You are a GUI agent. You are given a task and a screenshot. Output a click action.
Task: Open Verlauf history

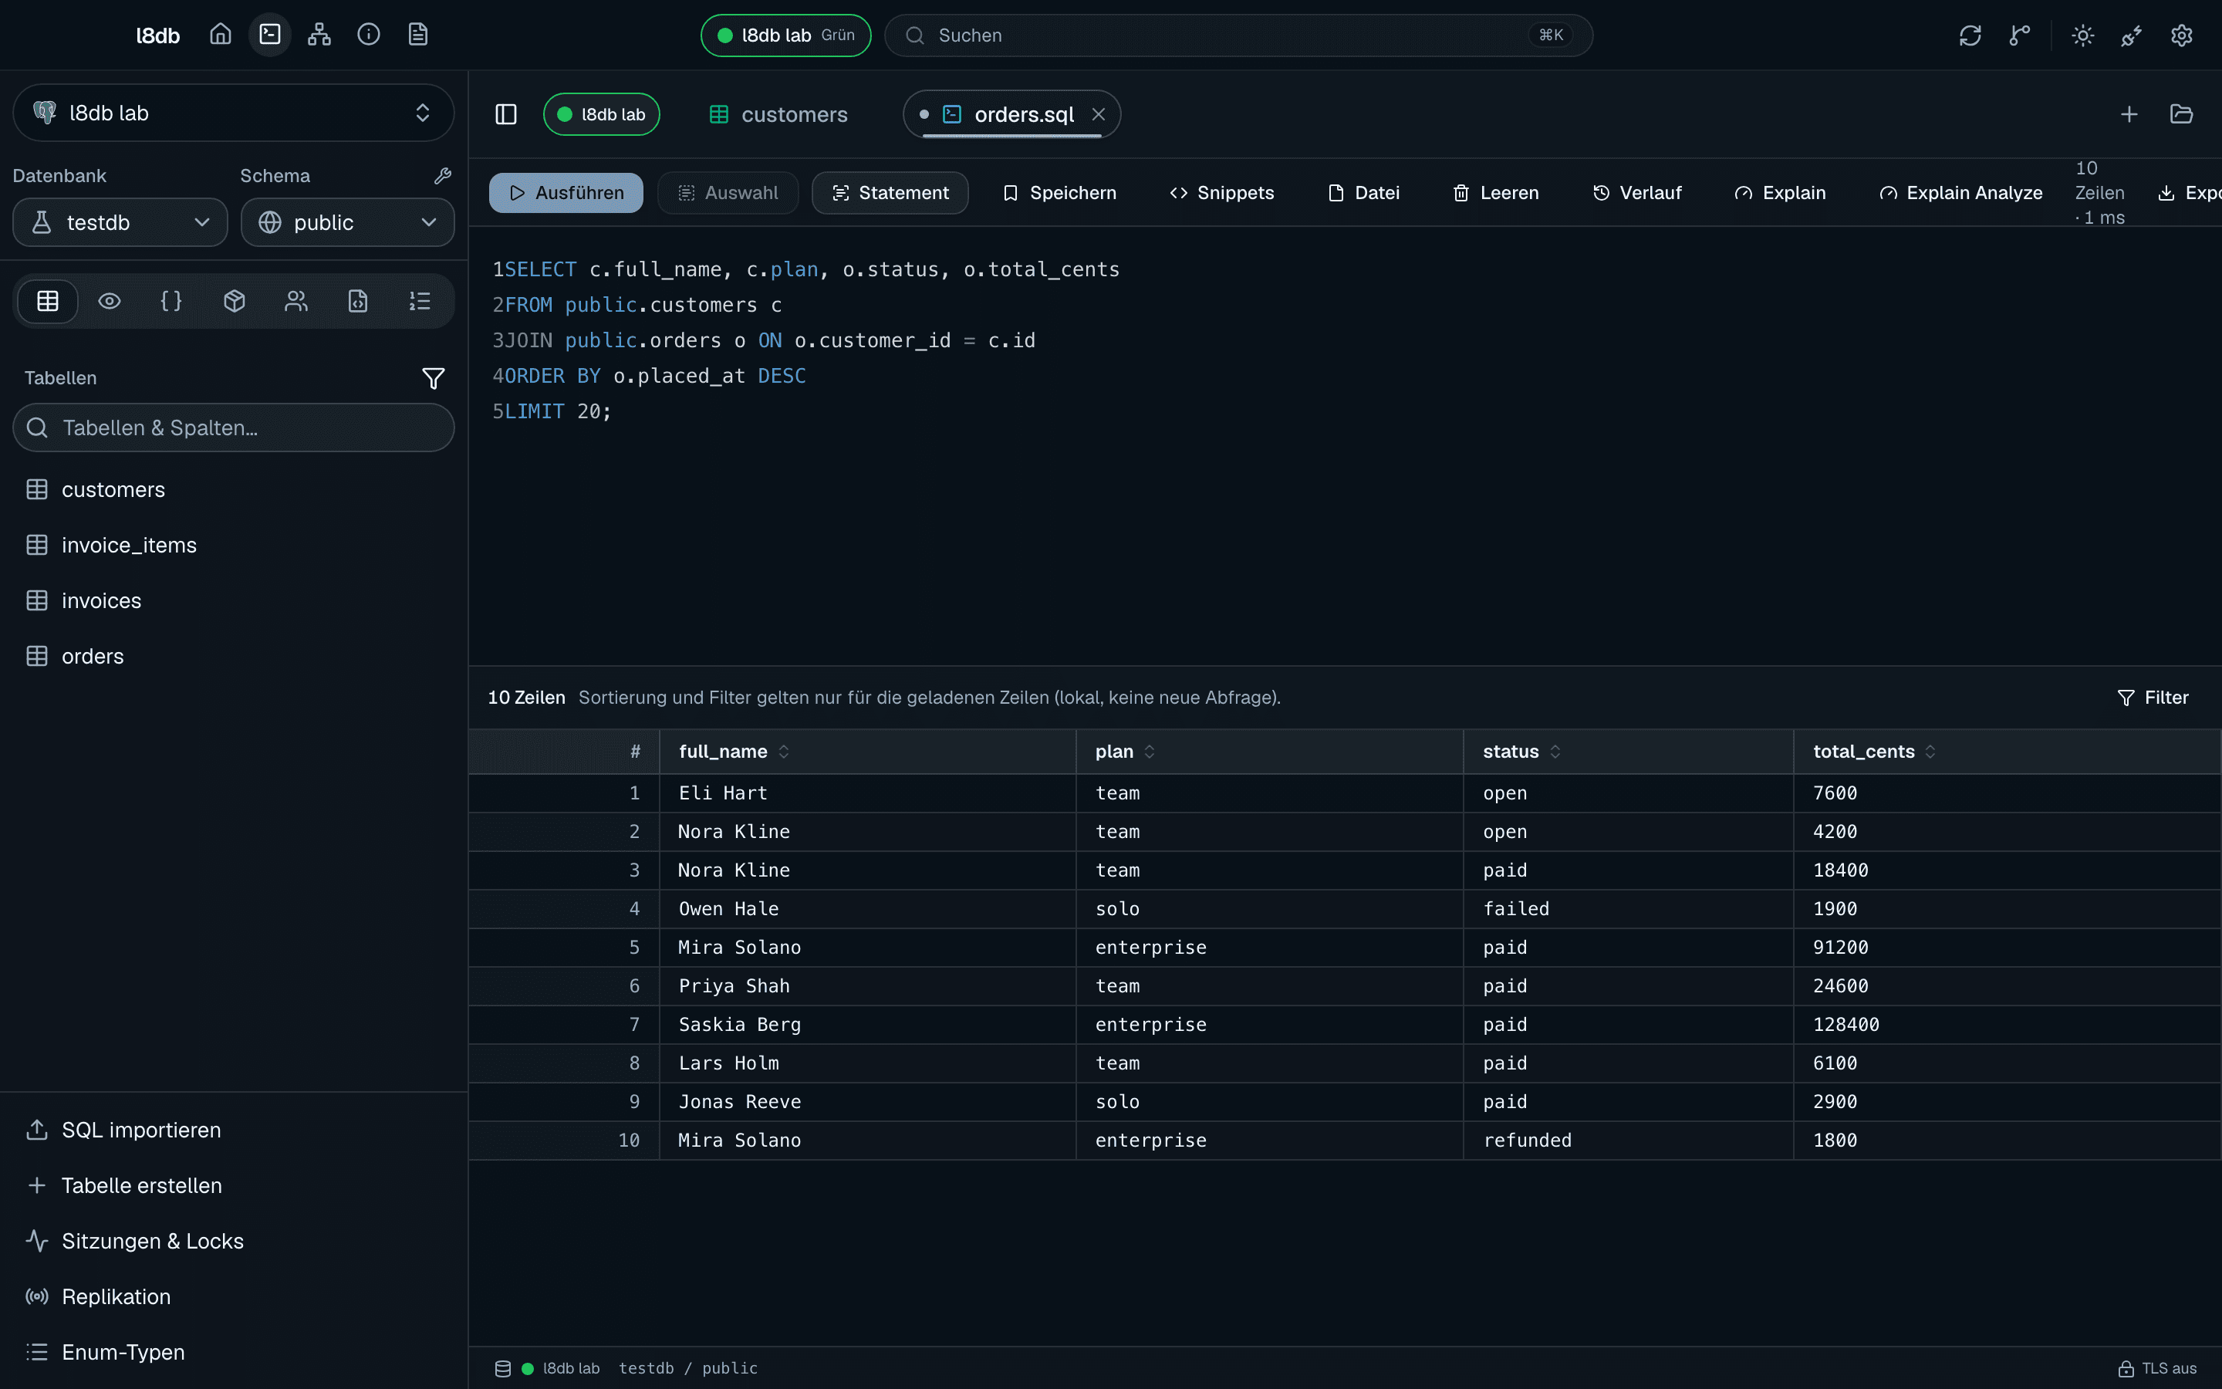(1637, 193)
